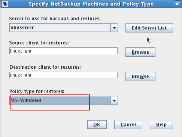
Task: Click the 'Source client for restores:' label
Action: pos(39,43)
